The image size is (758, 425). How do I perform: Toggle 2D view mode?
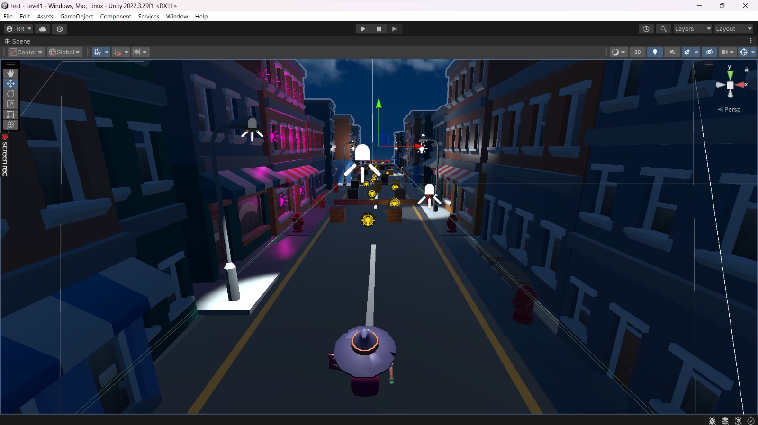(638, 52)
